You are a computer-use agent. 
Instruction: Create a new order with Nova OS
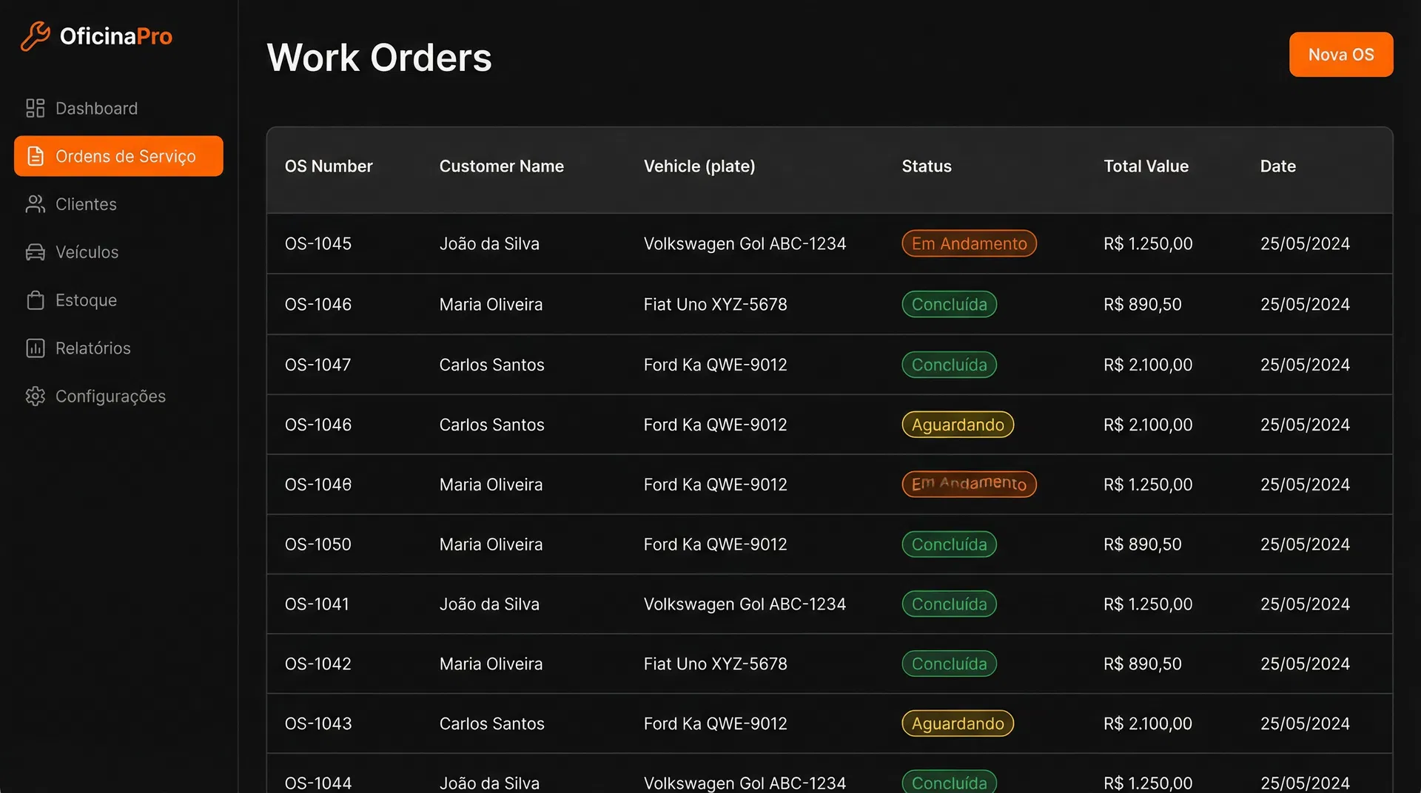[1340, 55]
